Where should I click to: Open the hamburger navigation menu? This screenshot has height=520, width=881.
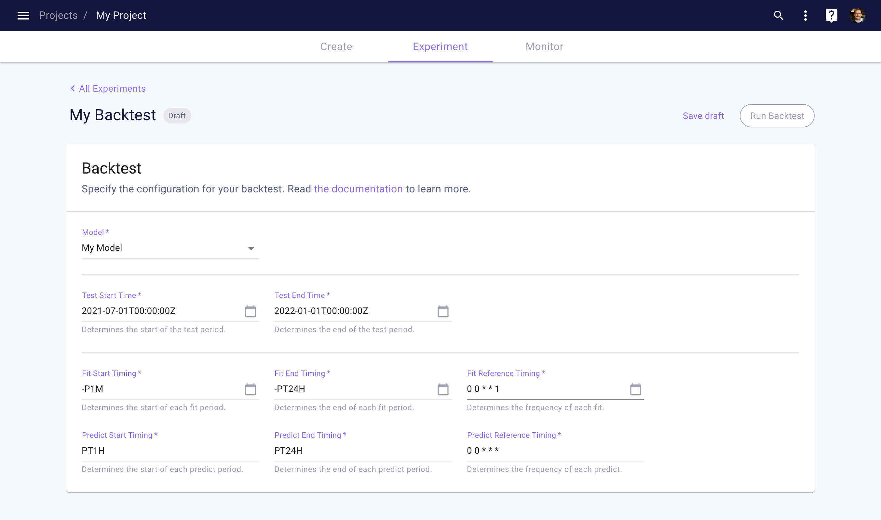(x=23, y=15)
